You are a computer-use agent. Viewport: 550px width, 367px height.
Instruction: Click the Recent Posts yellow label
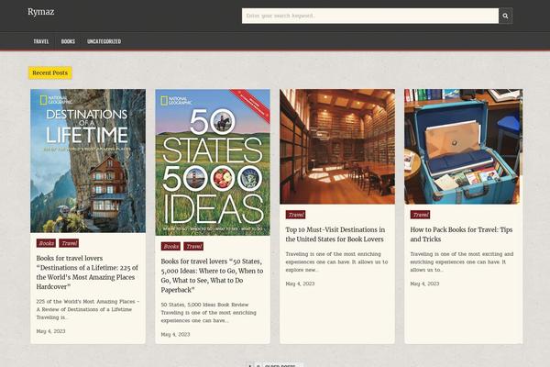(x=50, y=72)
